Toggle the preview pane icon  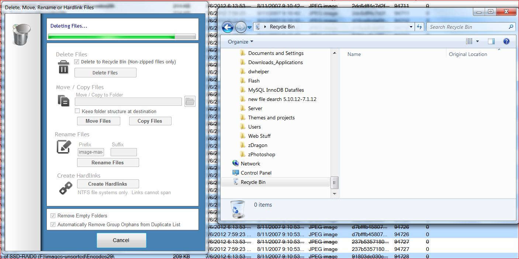click(x=491, y=41)
